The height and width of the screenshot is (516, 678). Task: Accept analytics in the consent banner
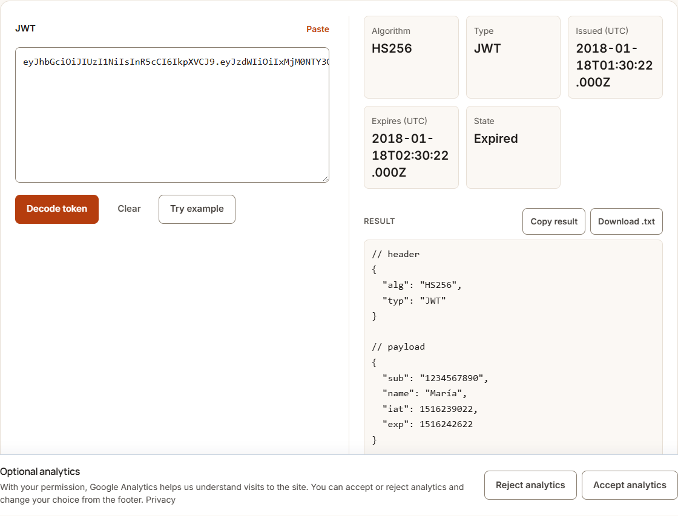[x=630, y=485]
